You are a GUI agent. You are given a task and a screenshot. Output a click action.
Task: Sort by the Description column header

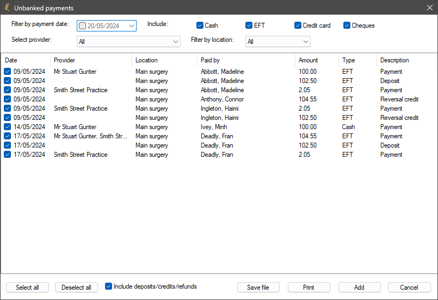406,60
